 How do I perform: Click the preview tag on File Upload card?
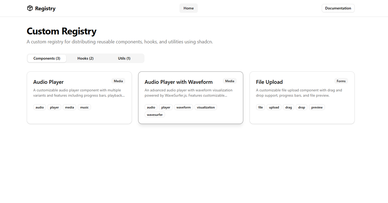pos(317,107)
